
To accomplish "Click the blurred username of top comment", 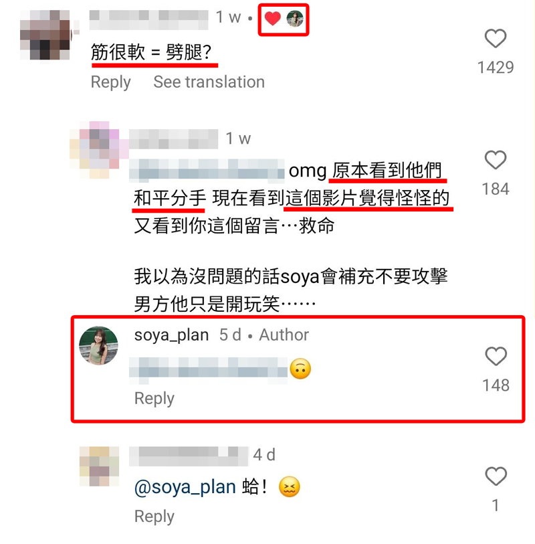I will [148, 20].
